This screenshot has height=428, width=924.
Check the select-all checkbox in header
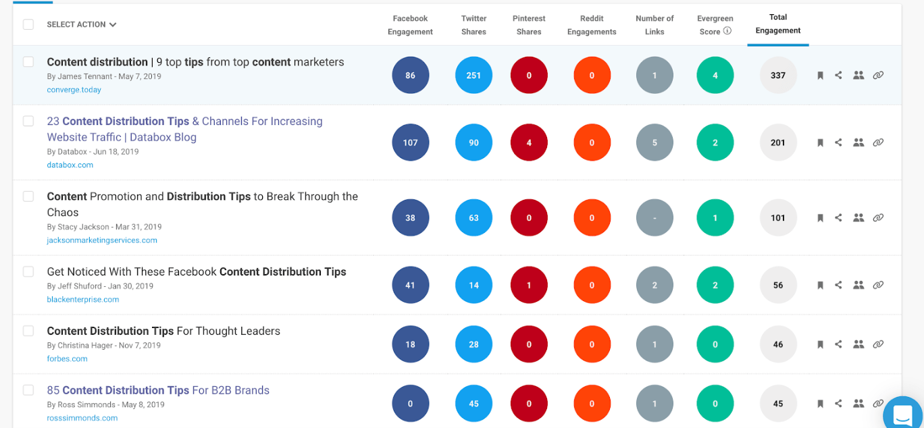28,24
